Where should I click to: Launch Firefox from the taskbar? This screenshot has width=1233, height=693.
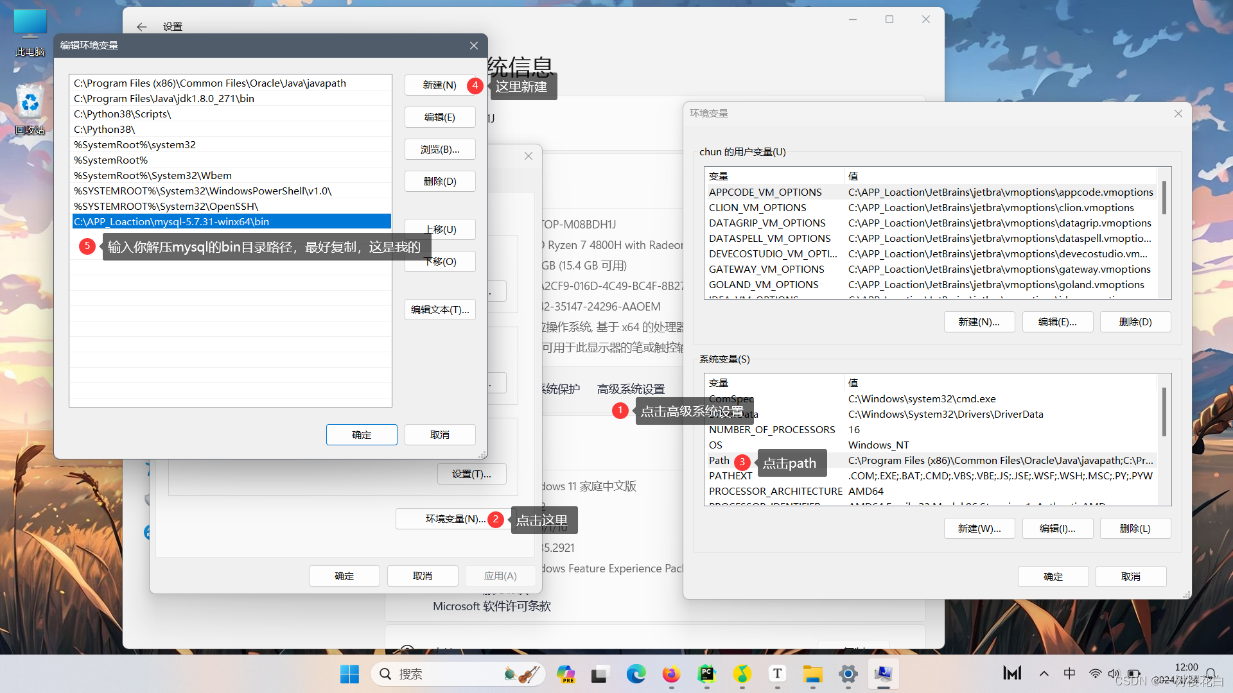(x=671, y=674)
